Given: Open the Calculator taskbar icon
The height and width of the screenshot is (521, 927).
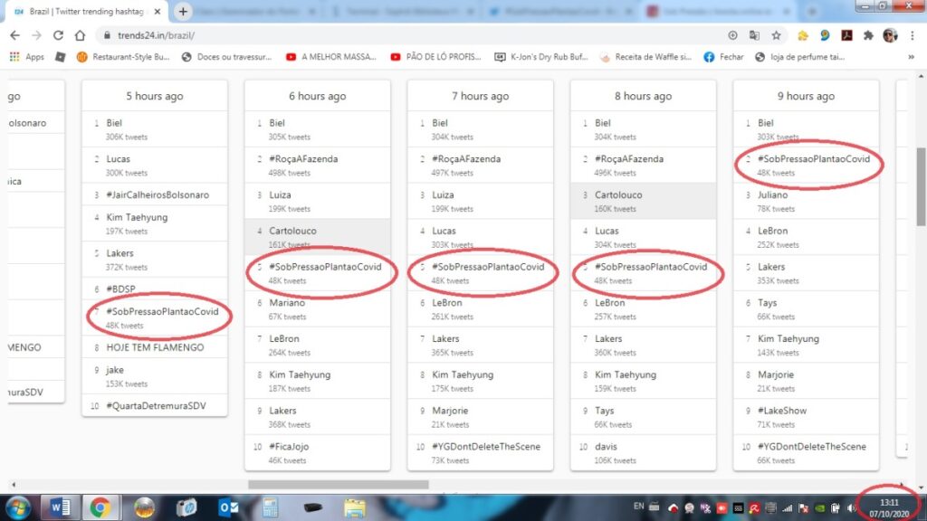Looking at the screenshot, I should tap(270, 508).
